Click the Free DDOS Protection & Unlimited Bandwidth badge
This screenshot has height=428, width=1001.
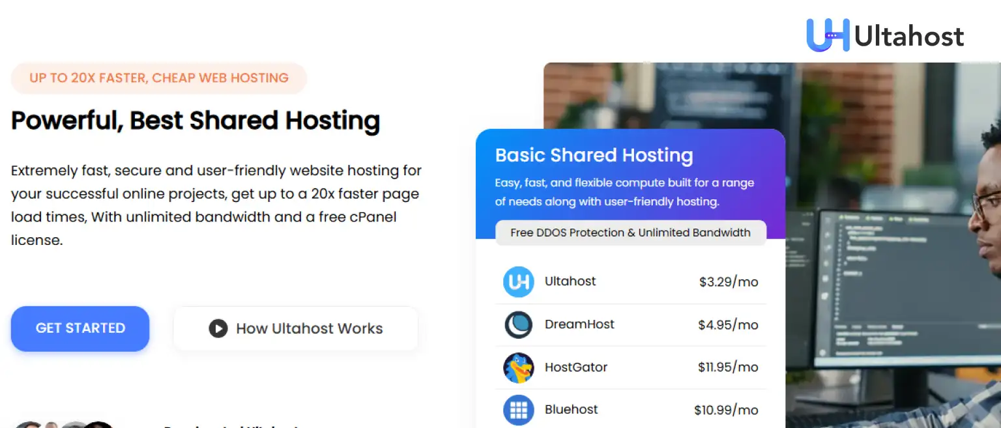coord(631,233)
